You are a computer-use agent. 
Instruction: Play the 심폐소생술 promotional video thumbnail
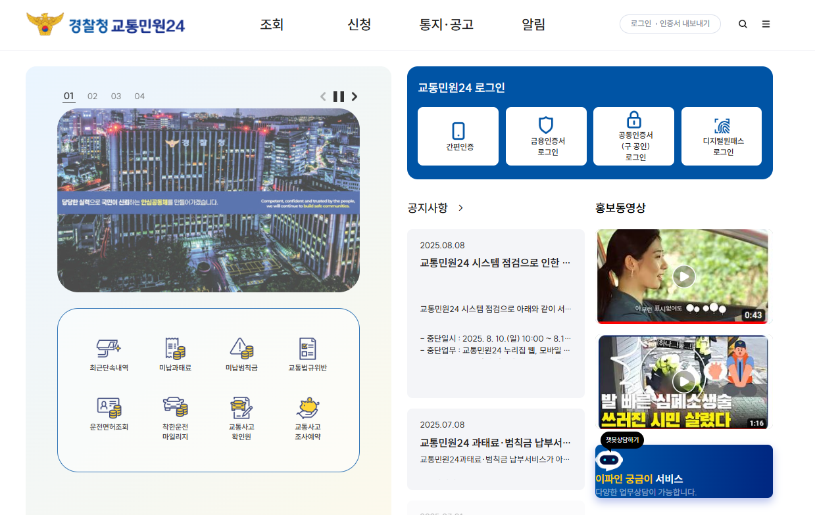pos(682,382)
